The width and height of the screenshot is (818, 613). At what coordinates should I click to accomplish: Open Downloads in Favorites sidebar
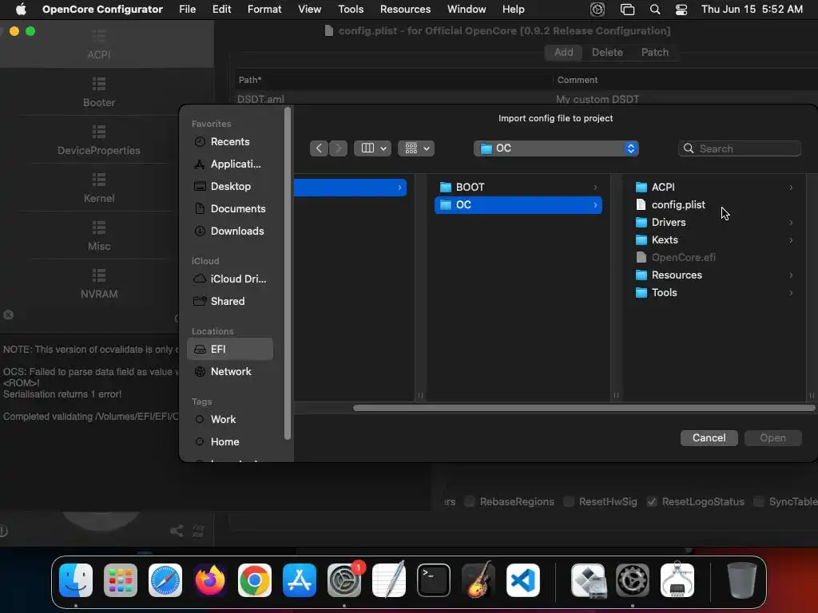click(x=229, y=231)
